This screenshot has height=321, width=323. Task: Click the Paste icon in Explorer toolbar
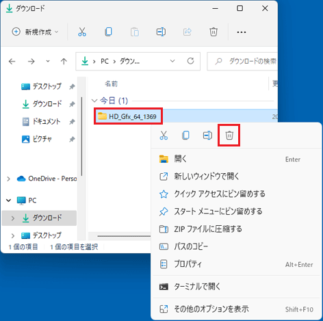(x=135, y=31)
